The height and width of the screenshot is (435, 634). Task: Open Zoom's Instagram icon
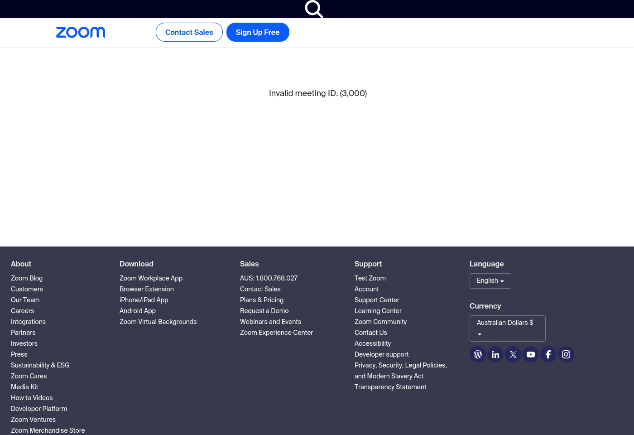(x=566, y=354)
